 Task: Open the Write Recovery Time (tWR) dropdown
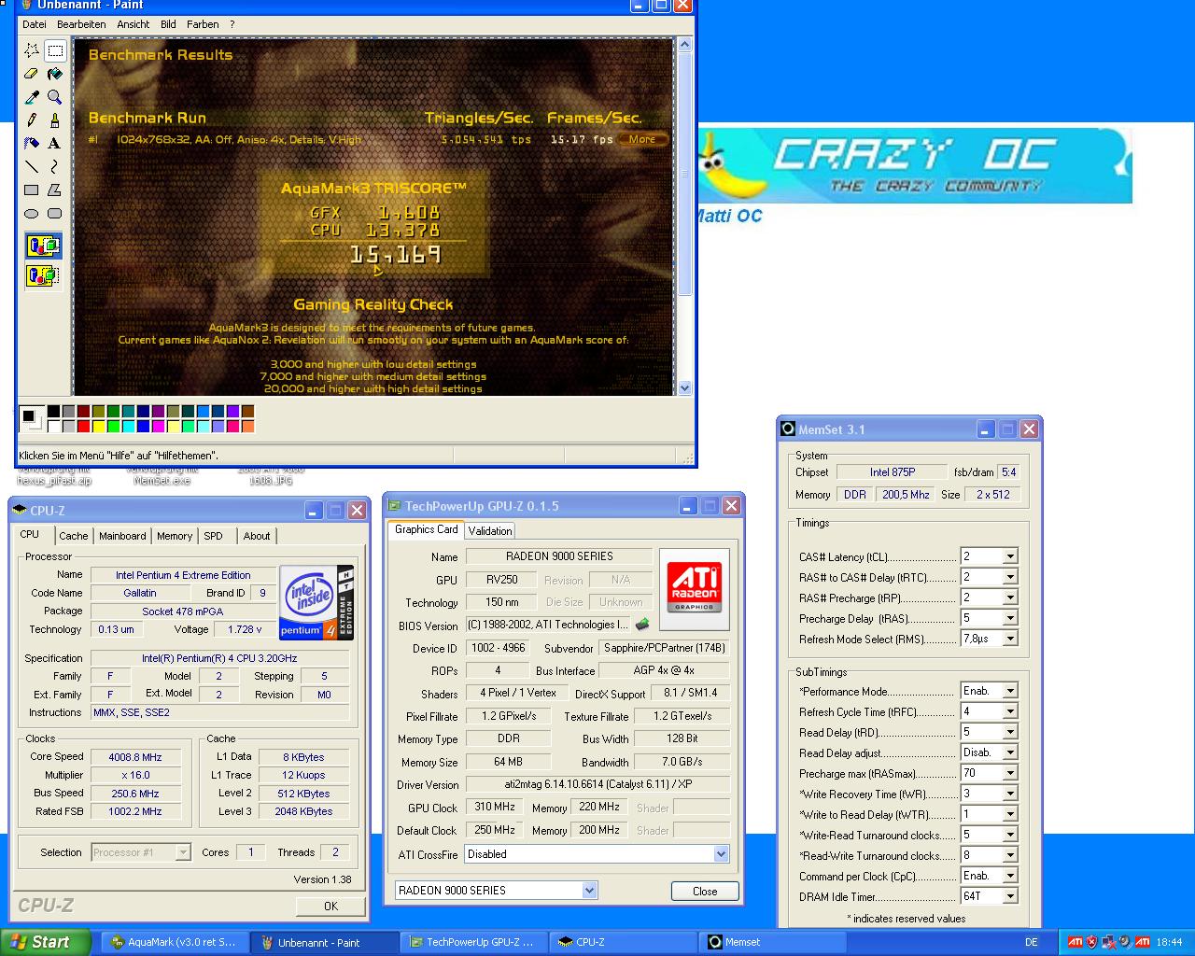coord(1009,794)
